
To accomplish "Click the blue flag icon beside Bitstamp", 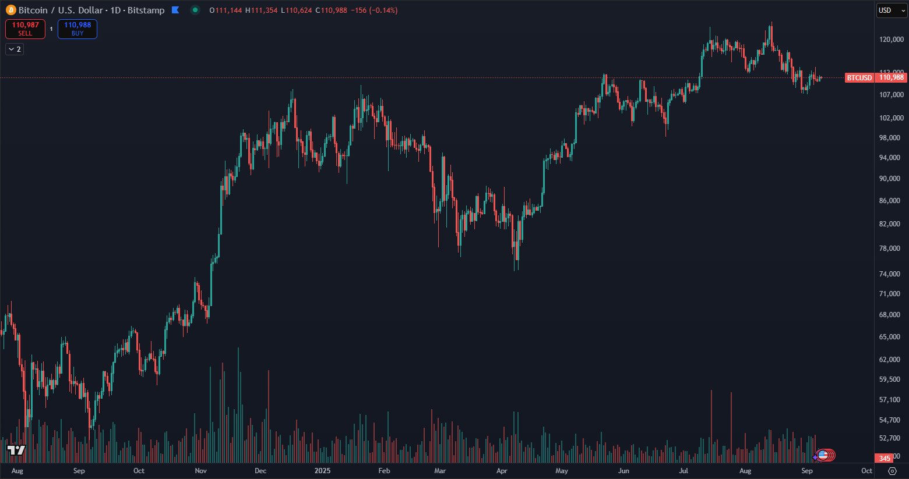I will [175, 10].
